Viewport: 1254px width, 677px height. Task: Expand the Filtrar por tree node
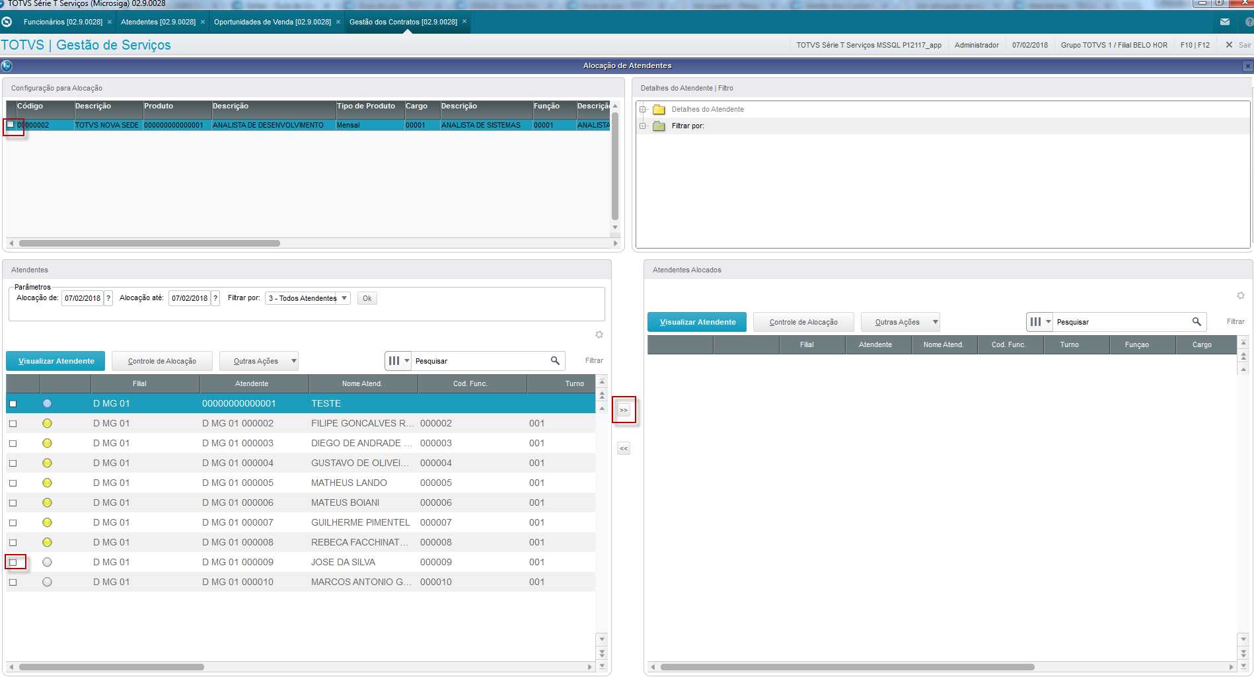point(642,126)
